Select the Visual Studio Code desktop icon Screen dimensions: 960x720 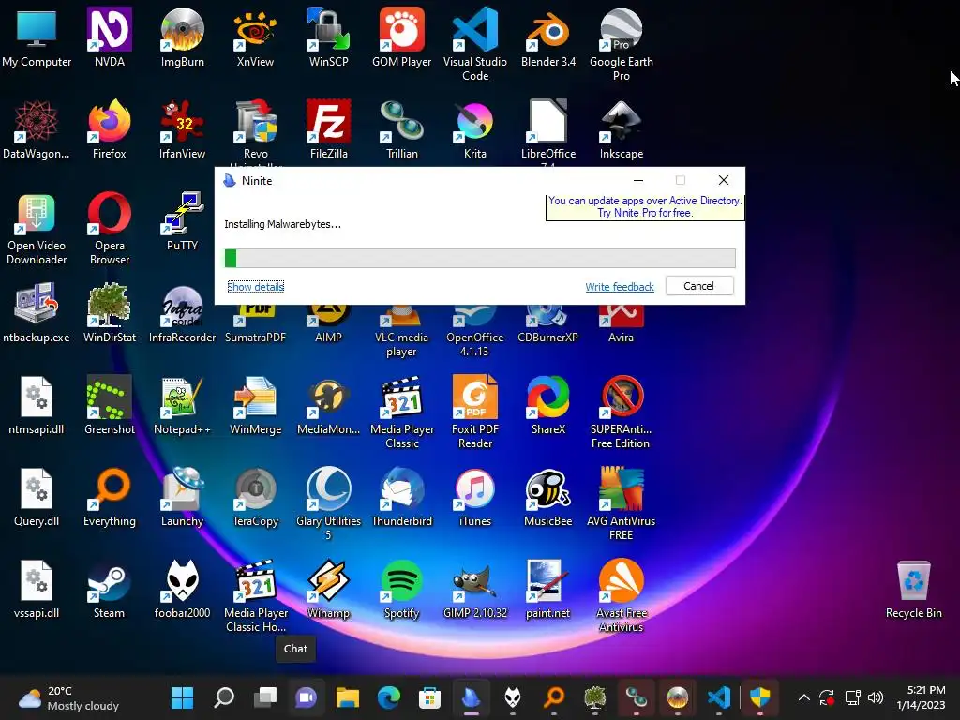[x=475, y=44]
